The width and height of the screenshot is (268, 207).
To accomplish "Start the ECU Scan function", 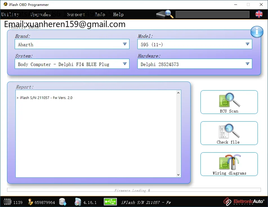I will coord(229,102).
